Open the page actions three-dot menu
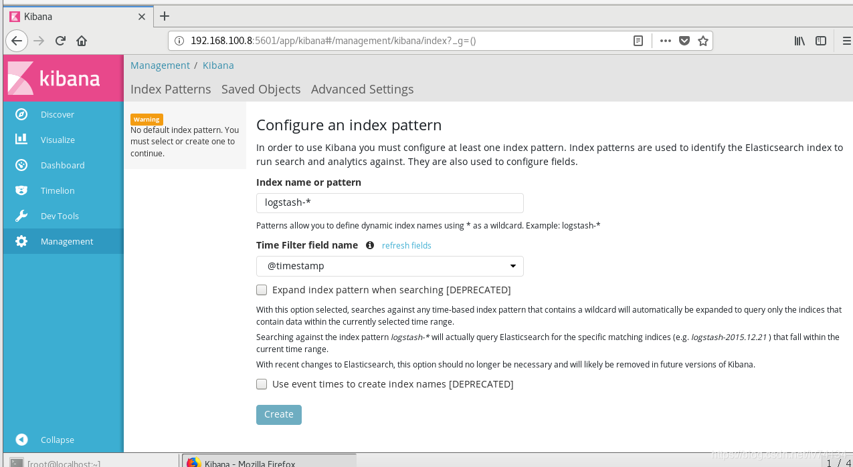 click(x=665, y=41)
